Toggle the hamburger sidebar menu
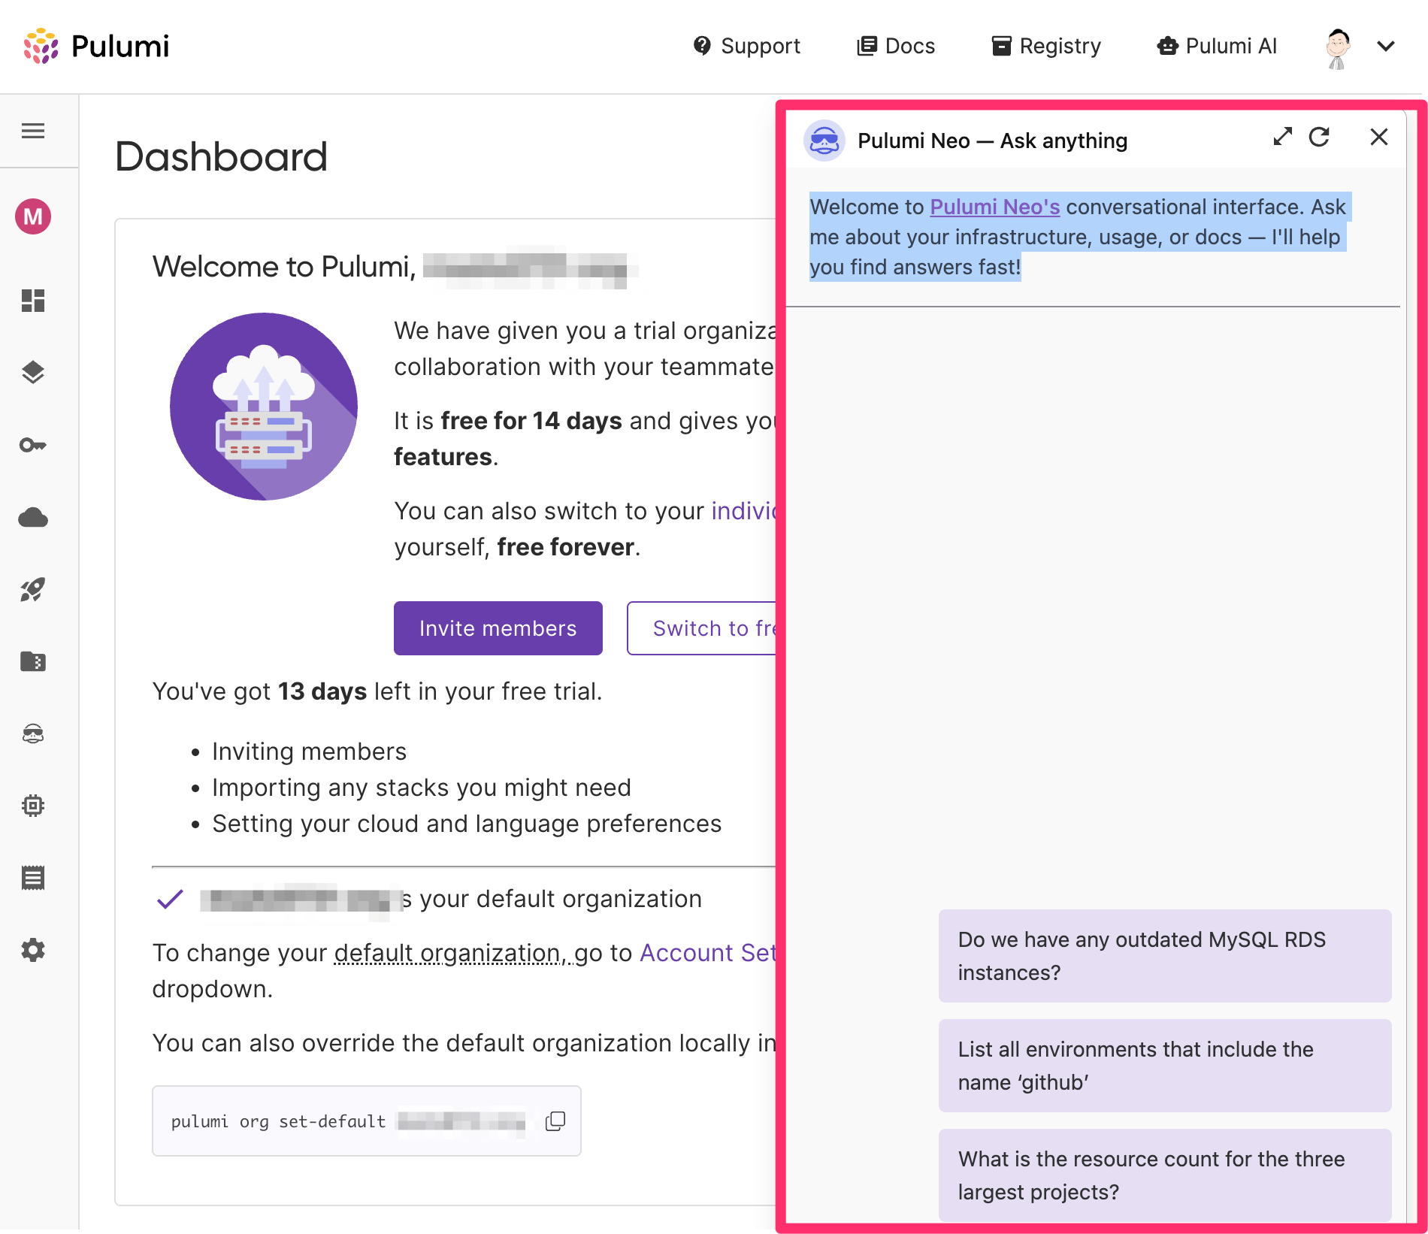This screenshot has width=1428, height=1234. pos(33,132)
